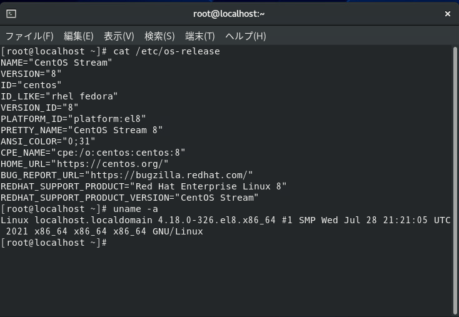Open the ファイル(F) menu
Screen dimensions: 459x317
point(29,36)
